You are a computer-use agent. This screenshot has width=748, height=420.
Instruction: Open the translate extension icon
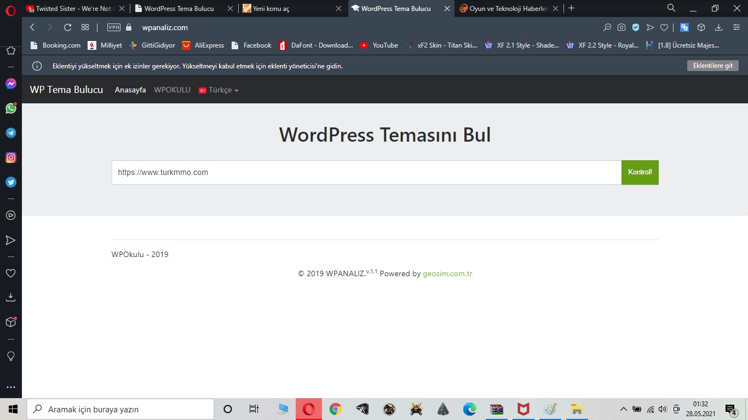tap(684, 27)
